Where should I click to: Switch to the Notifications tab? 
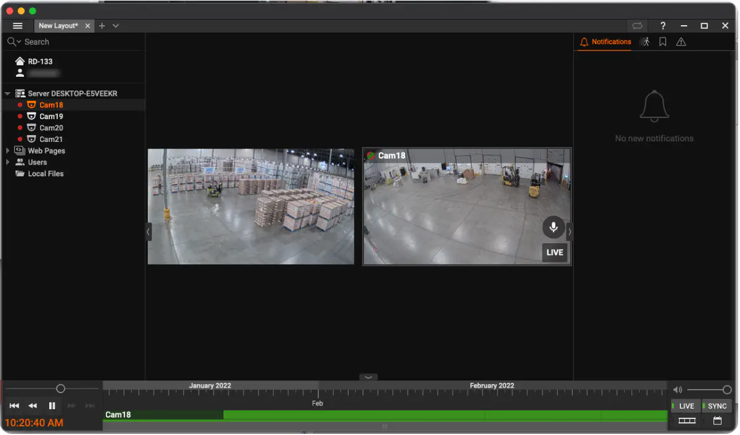click(605, 42)
